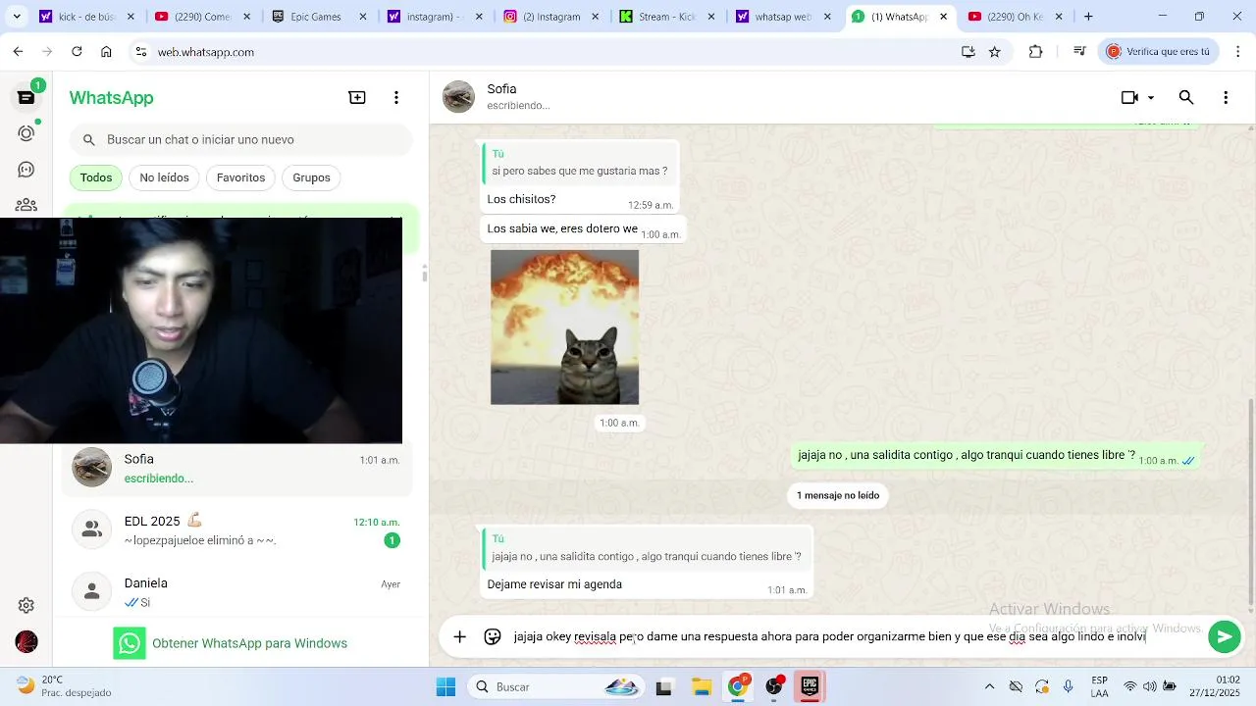This screenshot has height=706, width=1256.
Task: Open Chrome three-dot menu
Action: click(1237, 52)
